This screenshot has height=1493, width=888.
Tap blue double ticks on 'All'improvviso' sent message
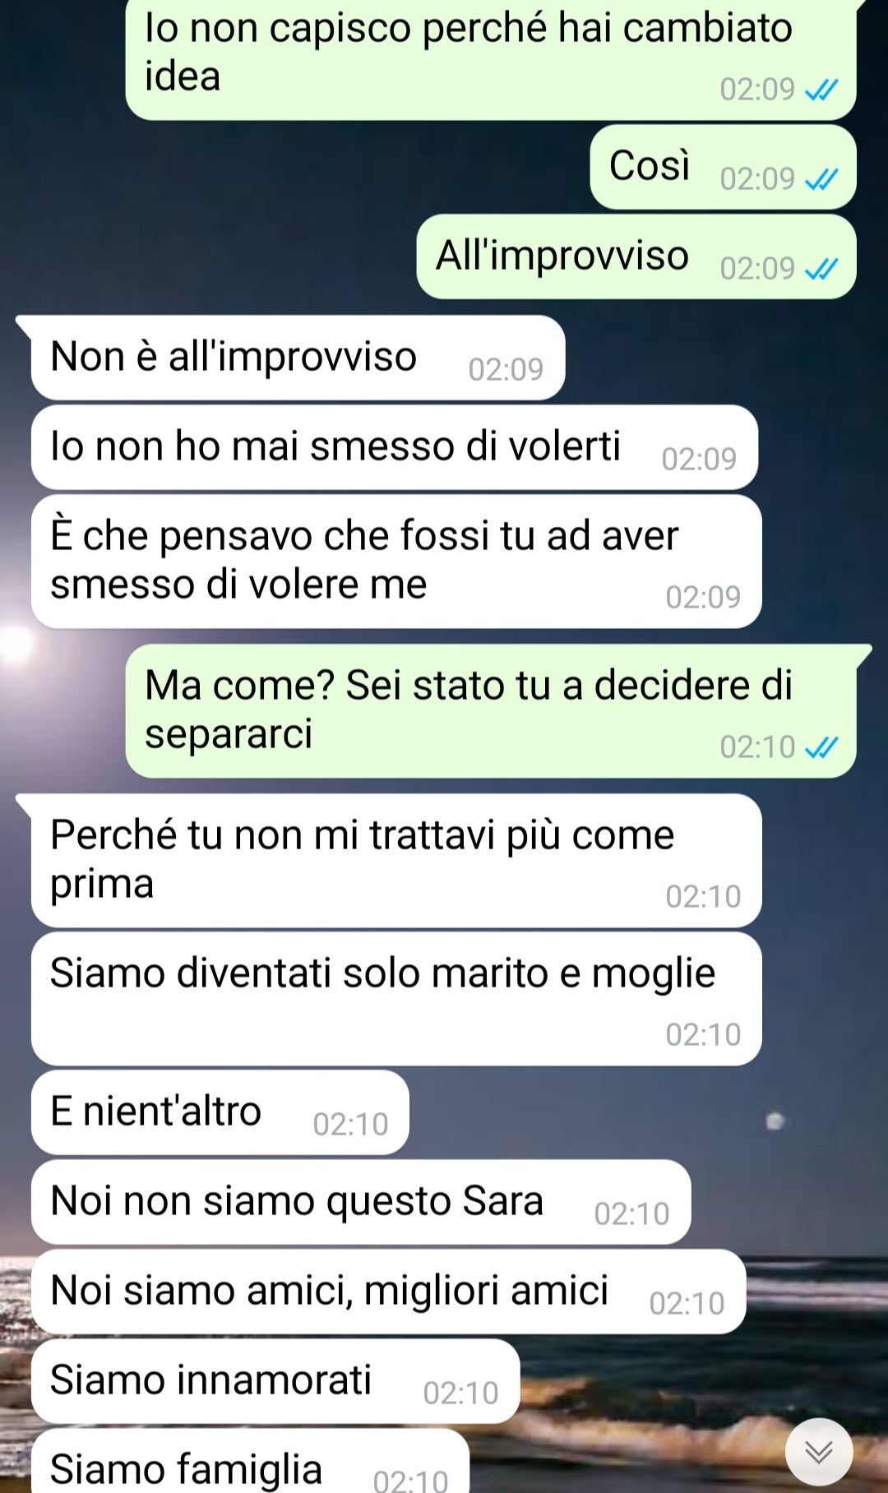pos(821,268)
